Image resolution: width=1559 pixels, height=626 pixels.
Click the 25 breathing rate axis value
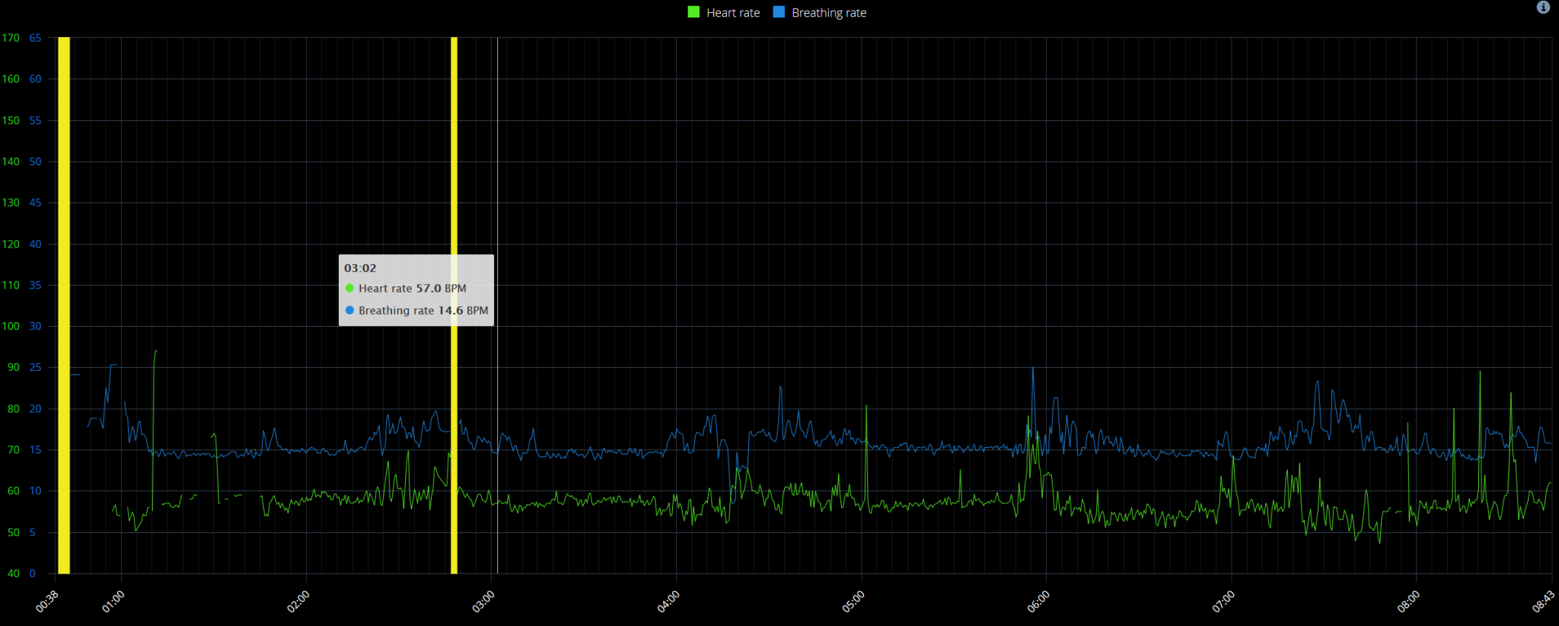click(35, 367)
